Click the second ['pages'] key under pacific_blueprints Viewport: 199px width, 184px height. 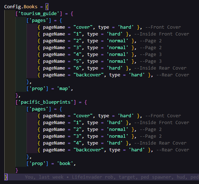[39, 109]
